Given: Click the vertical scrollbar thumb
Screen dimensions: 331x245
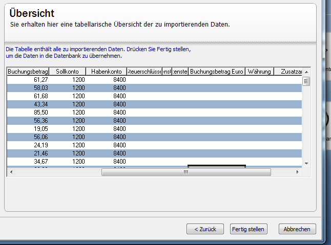Looking at the screenshot, I should (306, 81).
